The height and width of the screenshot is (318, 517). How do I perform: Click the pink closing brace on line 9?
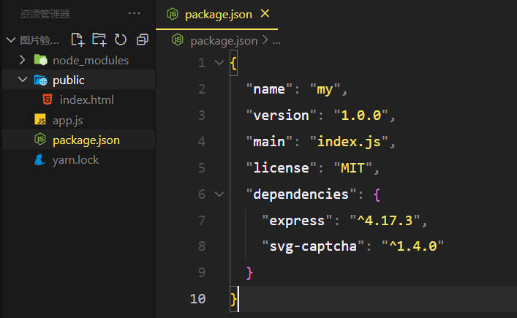[x=249, y=273]
